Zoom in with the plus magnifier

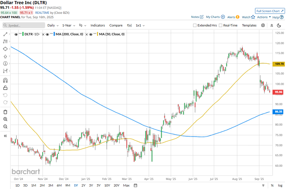pyautogui.click(x=5, y=119)
